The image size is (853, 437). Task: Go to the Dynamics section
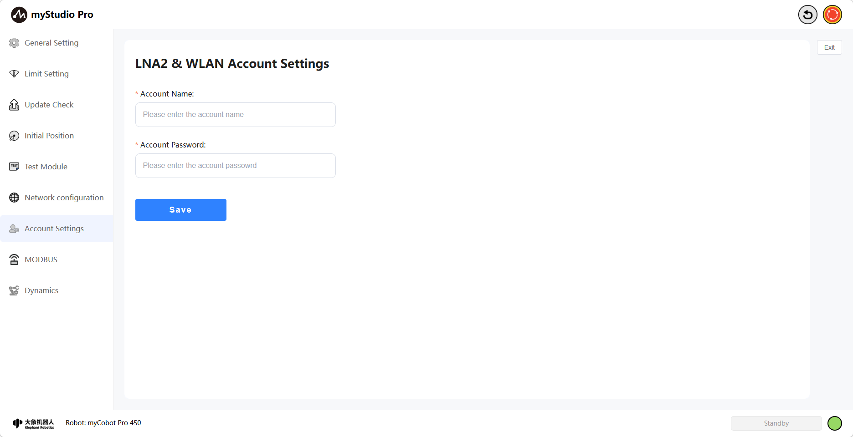click(41, 290)
